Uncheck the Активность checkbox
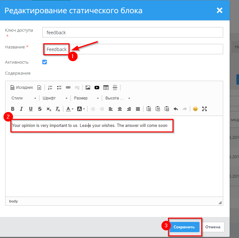Image resolution: width=239 pixels, height=238 pixels. [45, 62]
